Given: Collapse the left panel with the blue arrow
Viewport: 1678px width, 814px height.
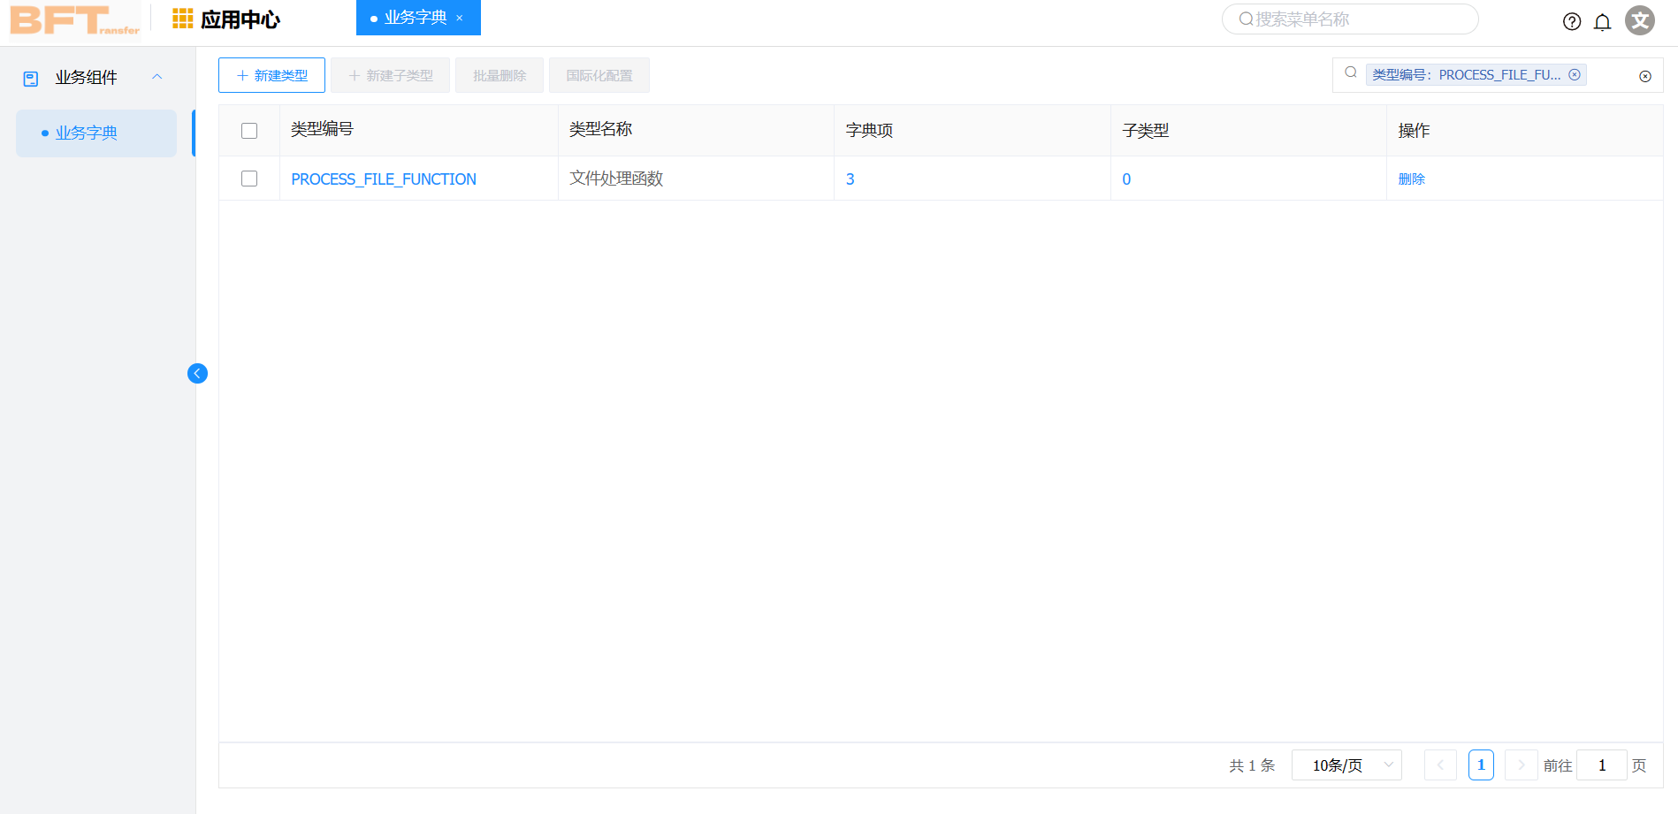Looking at the screenshot, I should 197,373.
